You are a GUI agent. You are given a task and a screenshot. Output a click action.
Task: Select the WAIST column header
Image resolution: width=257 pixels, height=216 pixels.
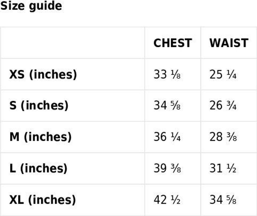tap(229, 43)
